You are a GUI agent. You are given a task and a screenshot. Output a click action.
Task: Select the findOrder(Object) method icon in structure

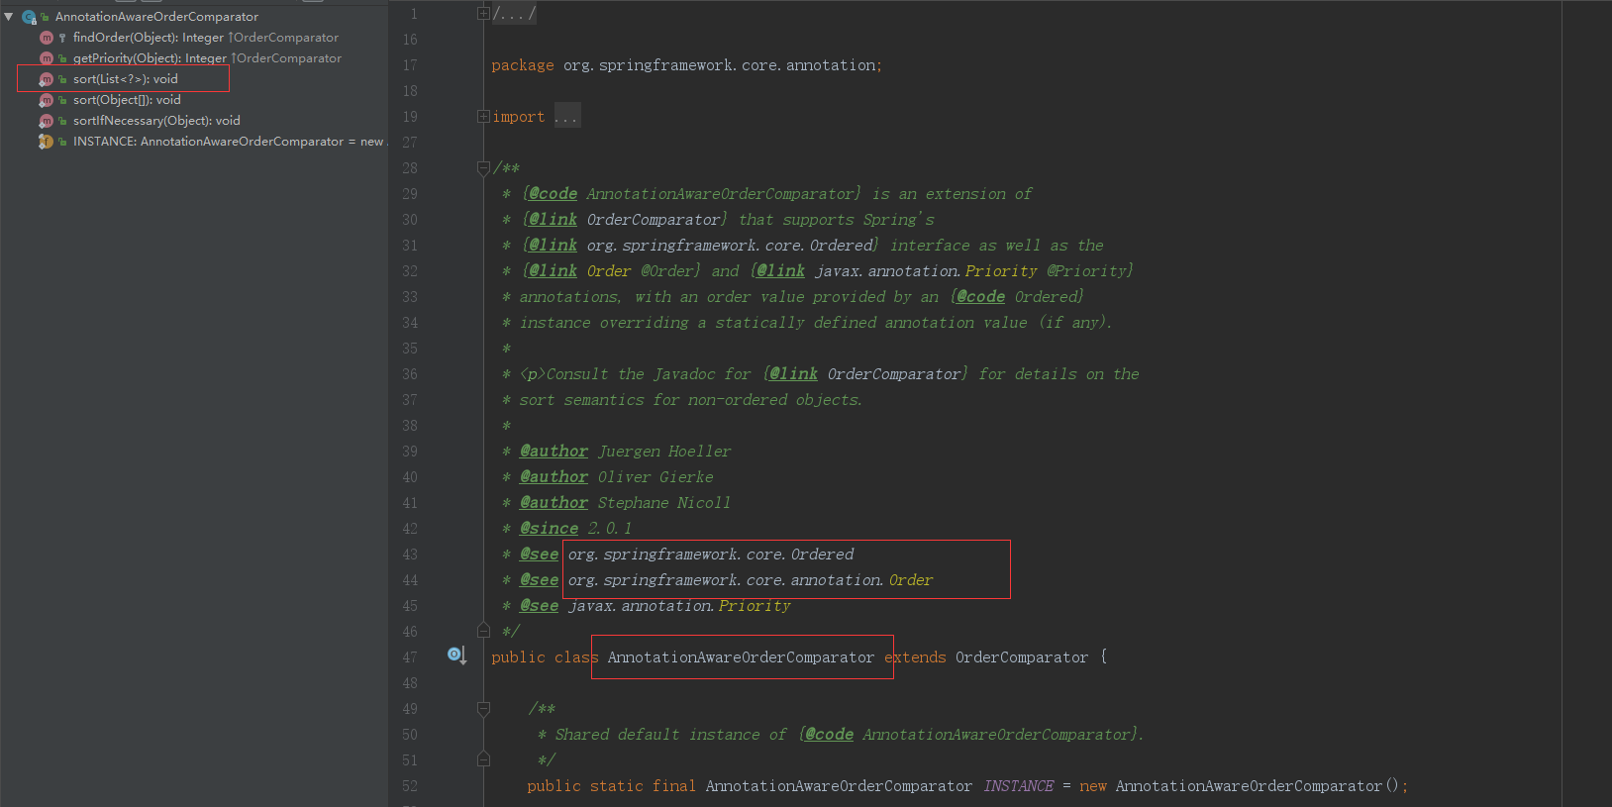click(x=46, y=38)
